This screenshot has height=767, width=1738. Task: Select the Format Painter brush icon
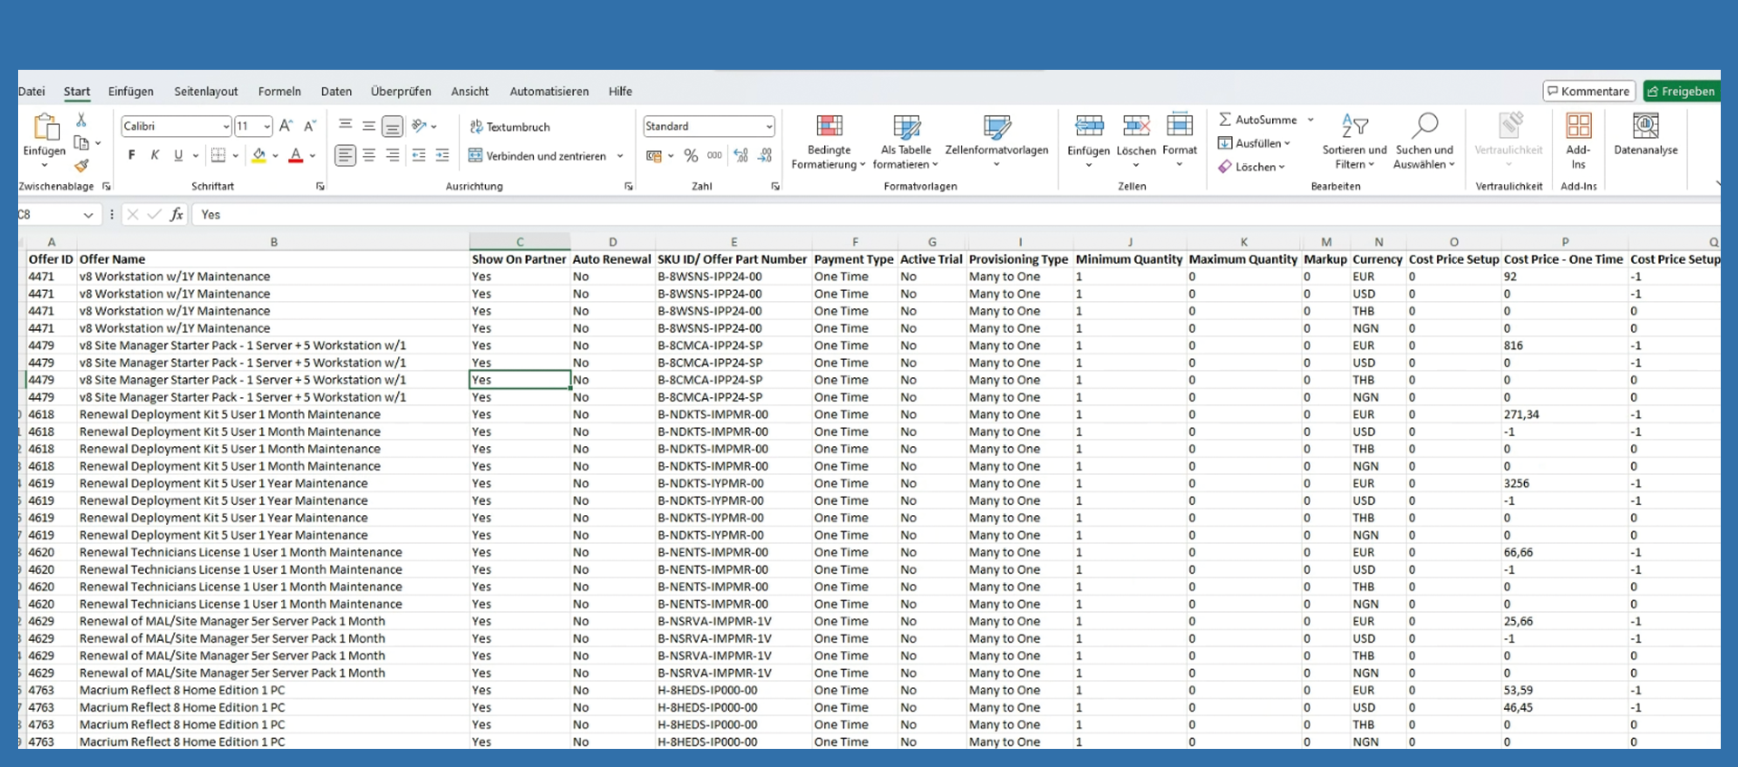pos(82,166)
